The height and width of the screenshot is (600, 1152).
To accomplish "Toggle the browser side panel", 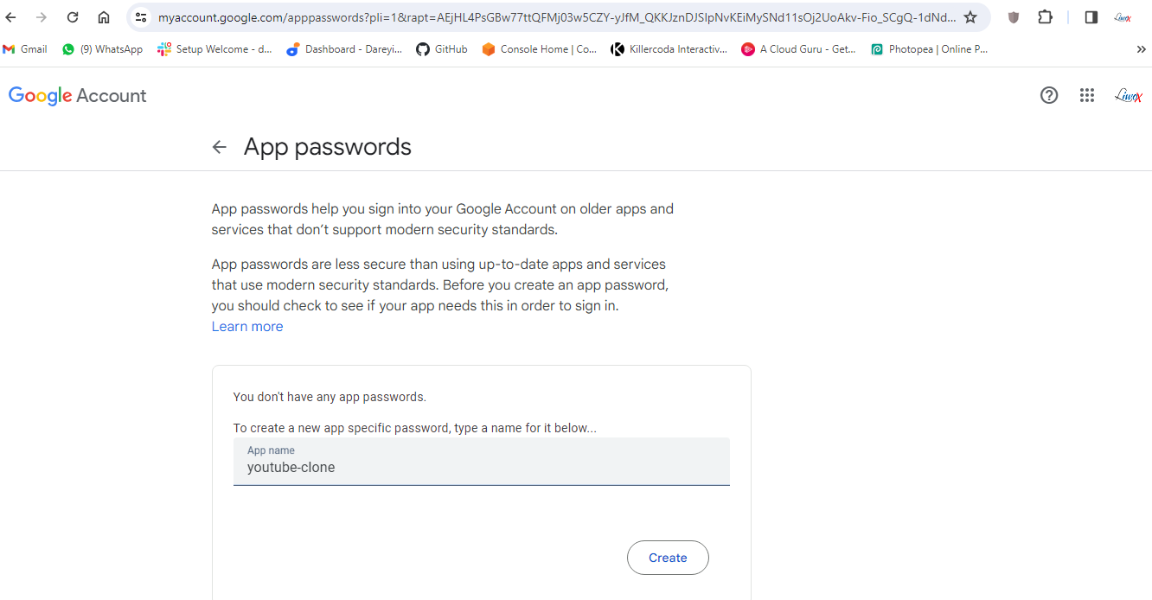I will click(1091, 17).
